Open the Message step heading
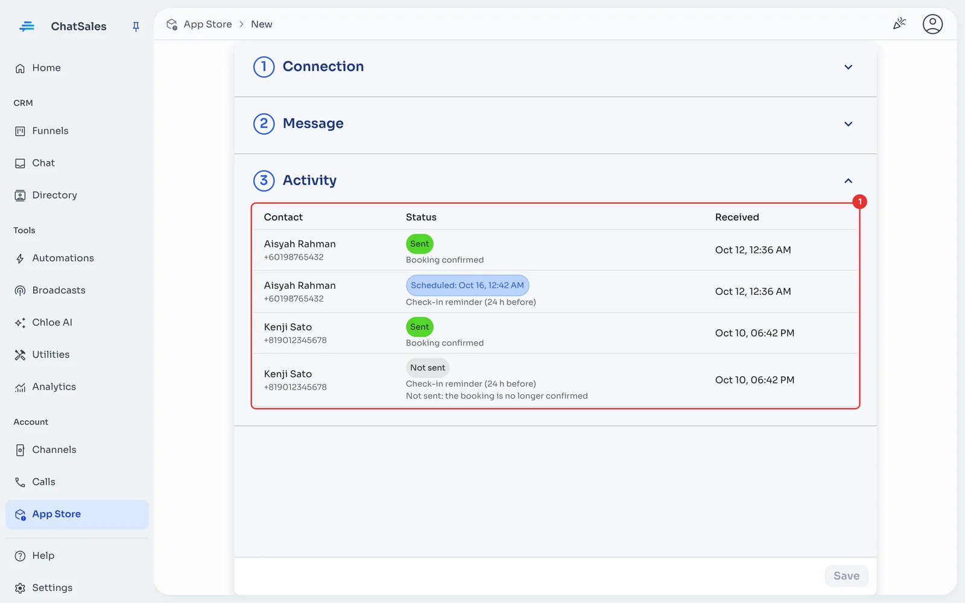This screenshot has width=965, height=603. pos(313,123)
